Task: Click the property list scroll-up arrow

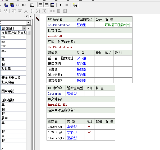Action: tap(29, 29)
